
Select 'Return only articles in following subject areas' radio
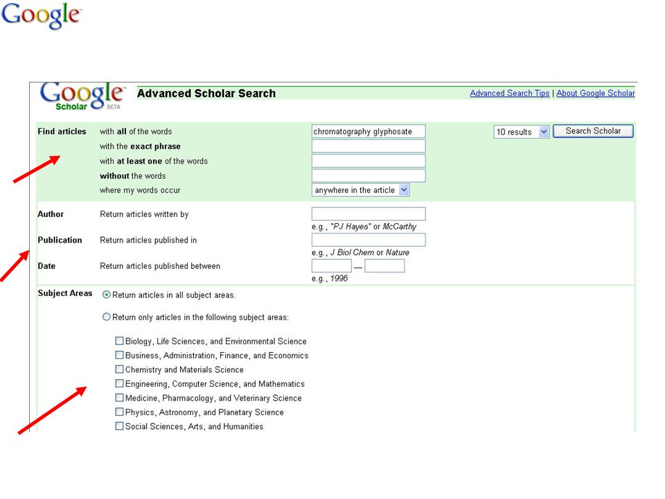[107, 317]
